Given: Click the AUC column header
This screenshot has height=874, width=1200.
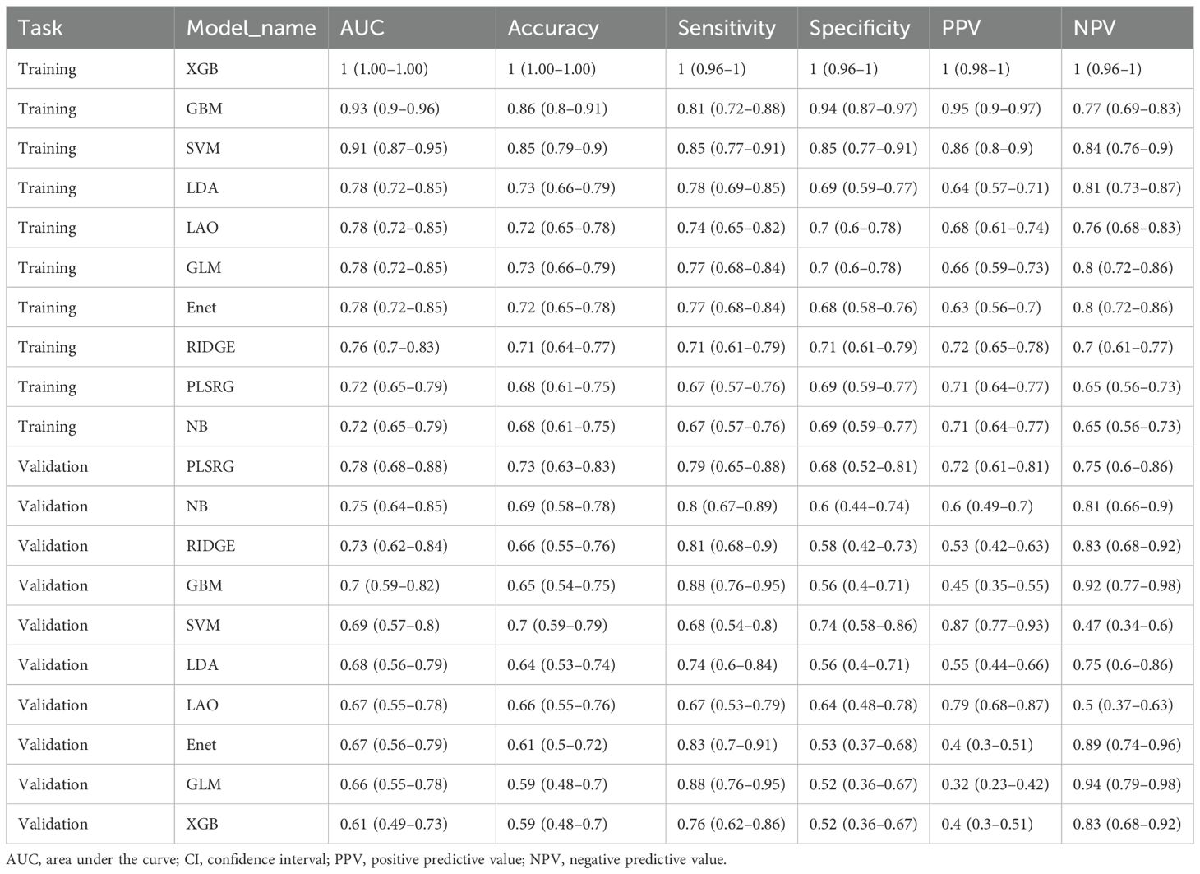Looking at the screenshot, I should (362, 28).
